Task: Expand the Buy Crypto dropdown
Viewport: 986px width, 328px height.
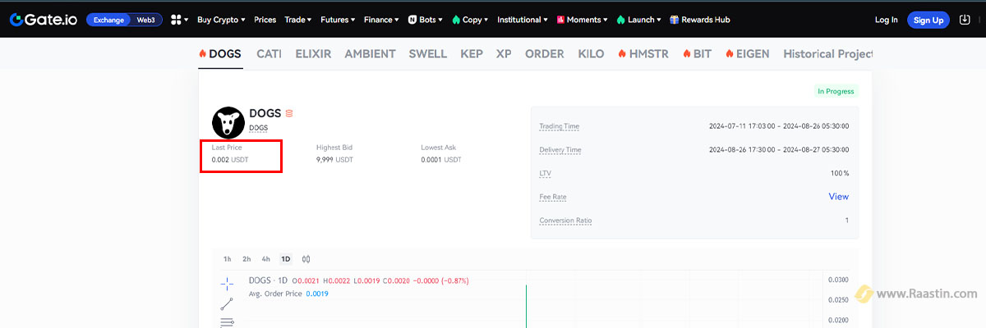Action: click(x=221, y=20)
